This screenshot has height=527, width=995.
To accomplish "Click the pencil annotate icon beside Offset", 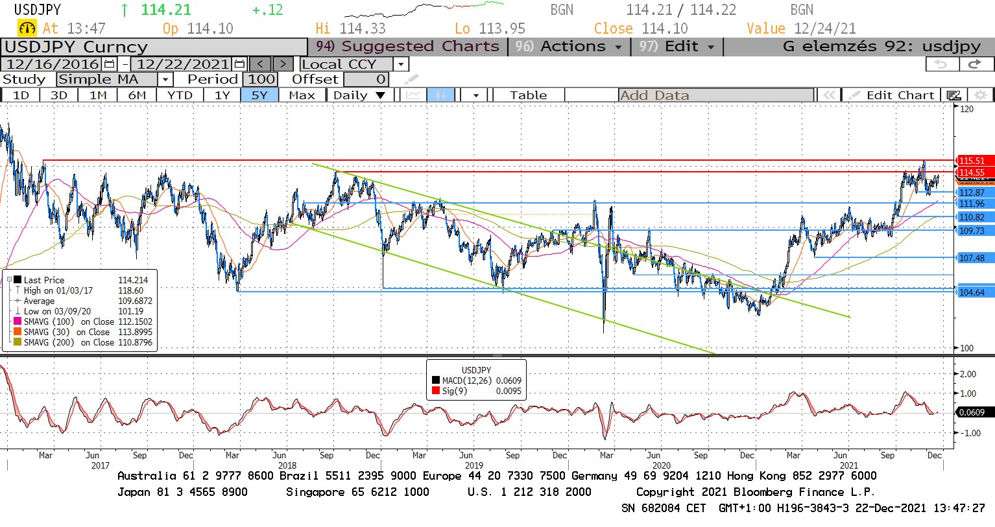I will coord(411,80).
